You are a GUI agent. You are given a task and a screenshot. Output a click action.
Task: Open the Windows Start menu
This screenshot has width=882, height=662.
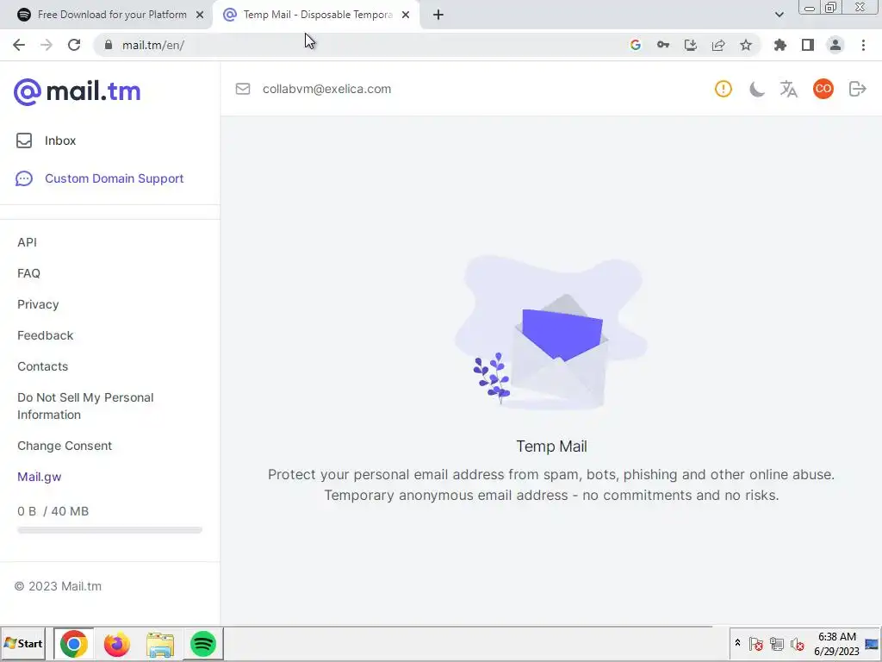click(23, 643)
